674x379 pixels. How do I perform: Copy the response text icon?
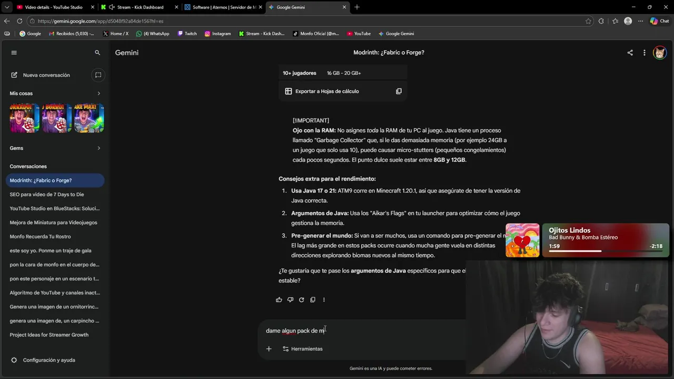(x=313, y=300)
